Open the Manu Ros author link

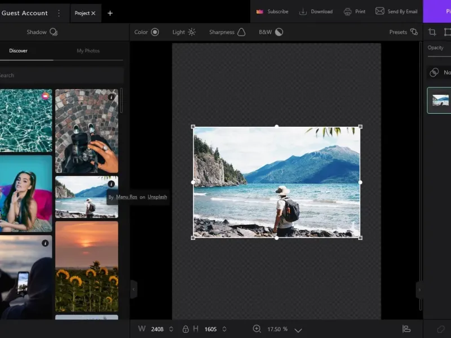(x=126, y=197)
